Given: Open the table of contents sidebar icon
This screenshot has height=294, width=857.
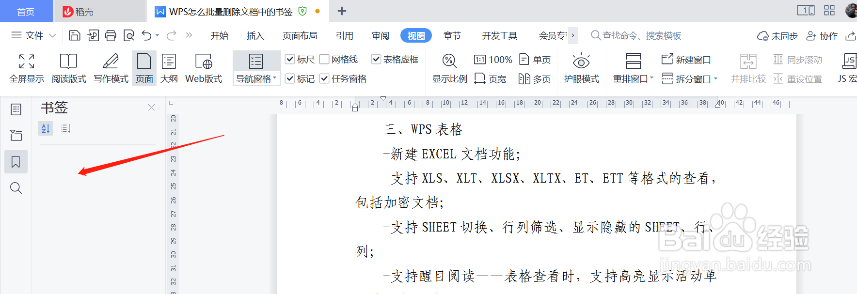Looking at the screenshot, I should [x=16, y=109].
